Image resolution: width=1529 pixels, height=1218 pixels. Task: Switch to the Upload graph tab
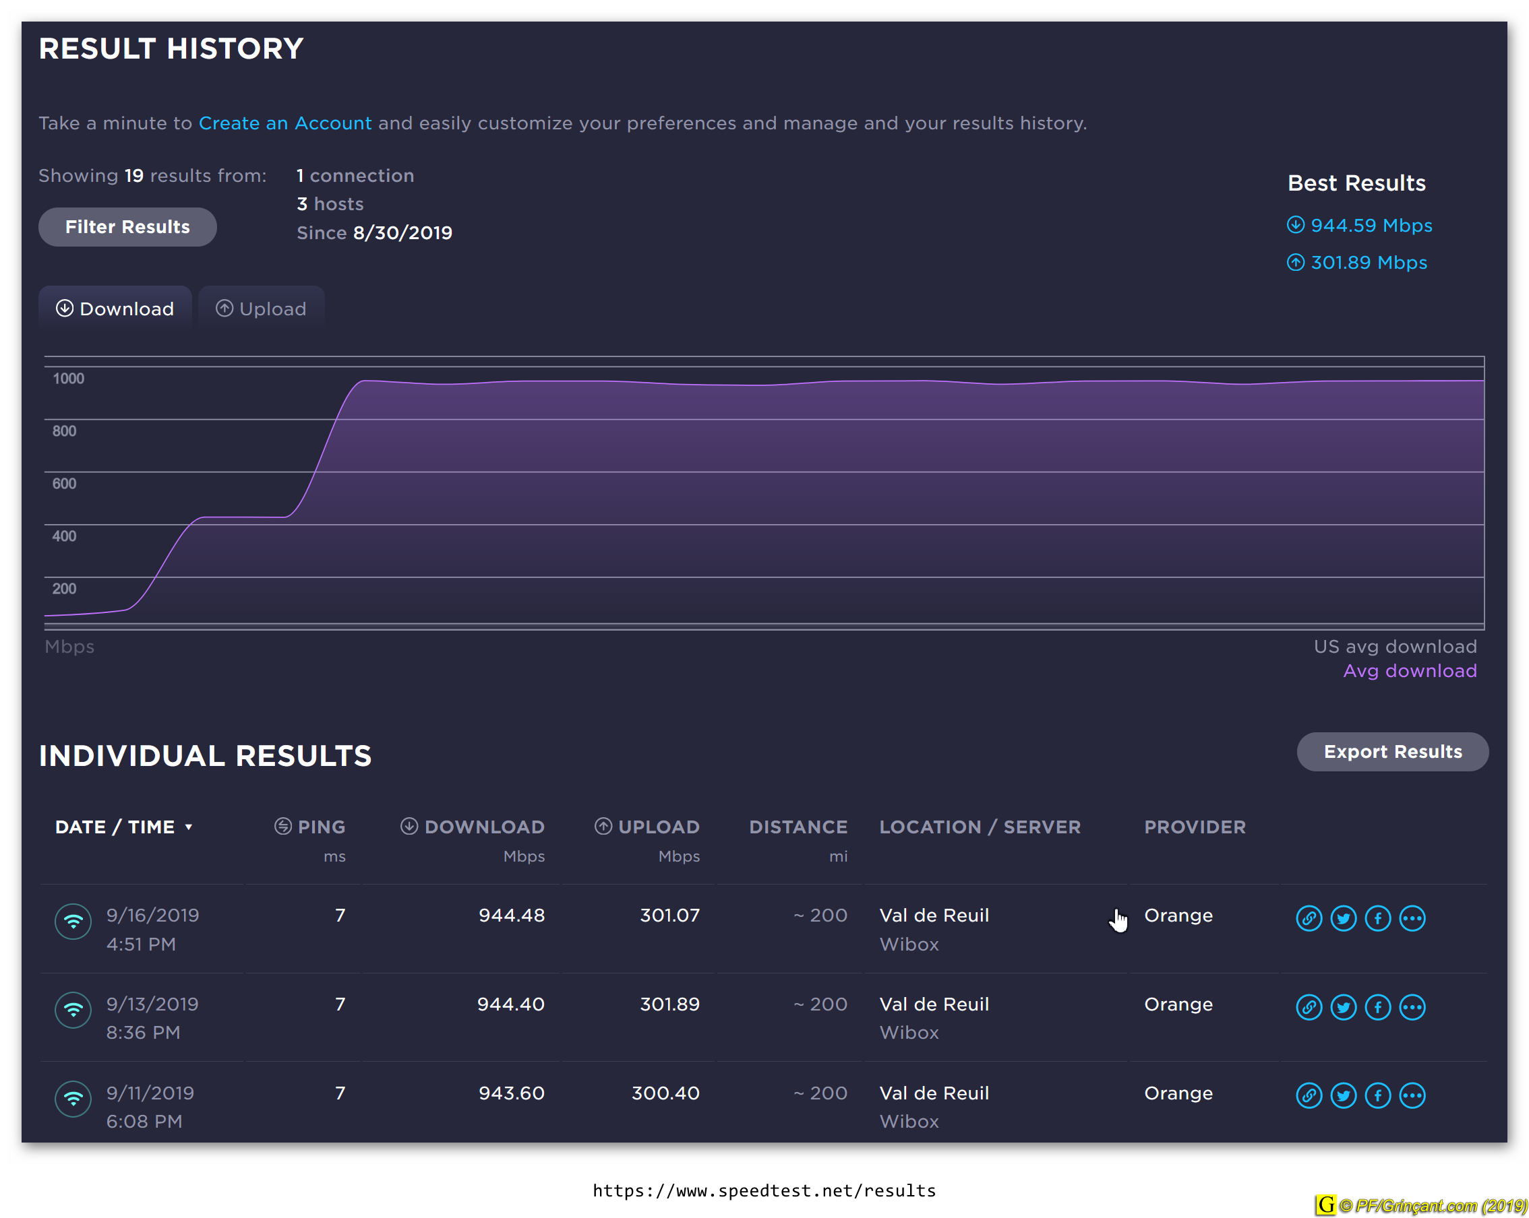(261, 309)
